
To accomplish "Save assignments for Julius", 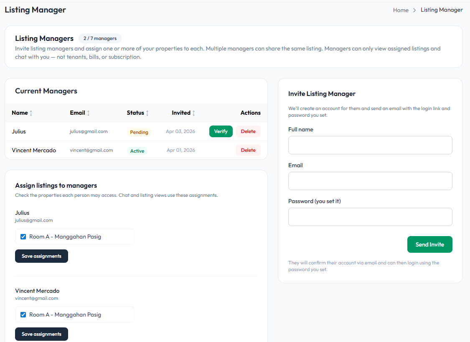I will click(41, 256).
